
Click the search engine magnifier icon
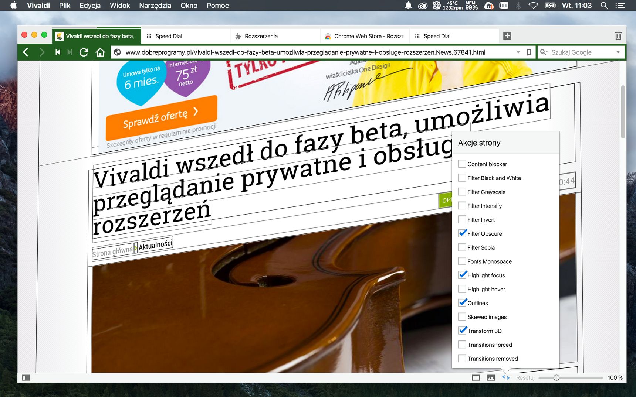pyautogui.click(x=544, y=52)
